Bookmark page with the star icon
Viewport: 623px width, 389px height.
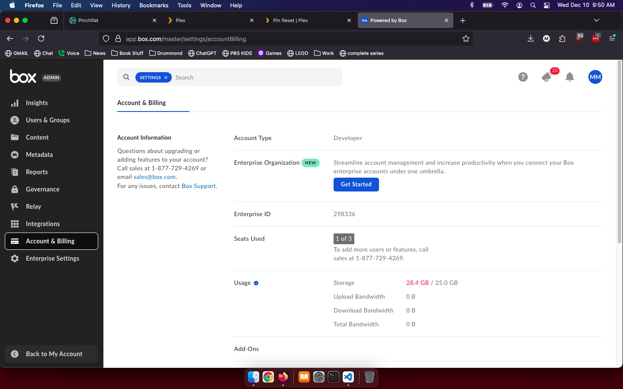[x=466, y=38]
